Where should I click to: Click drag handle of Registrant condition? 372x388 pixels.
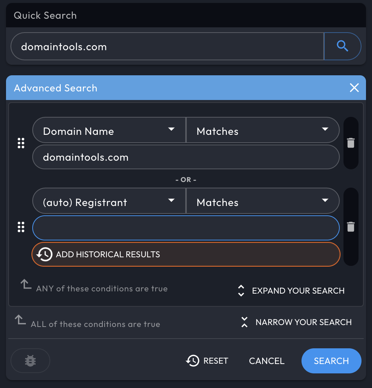tap(21, 227)
